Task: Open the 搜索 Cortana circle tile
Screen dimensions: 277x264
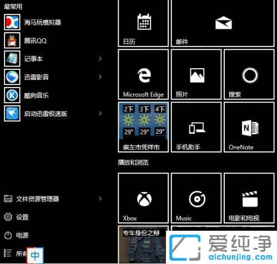Action: (x=249, y=74)
